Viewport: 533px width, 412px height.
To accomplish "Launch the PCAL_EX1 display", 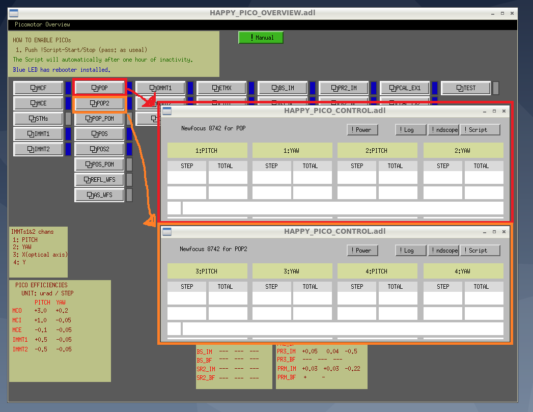I will point(405,88).
